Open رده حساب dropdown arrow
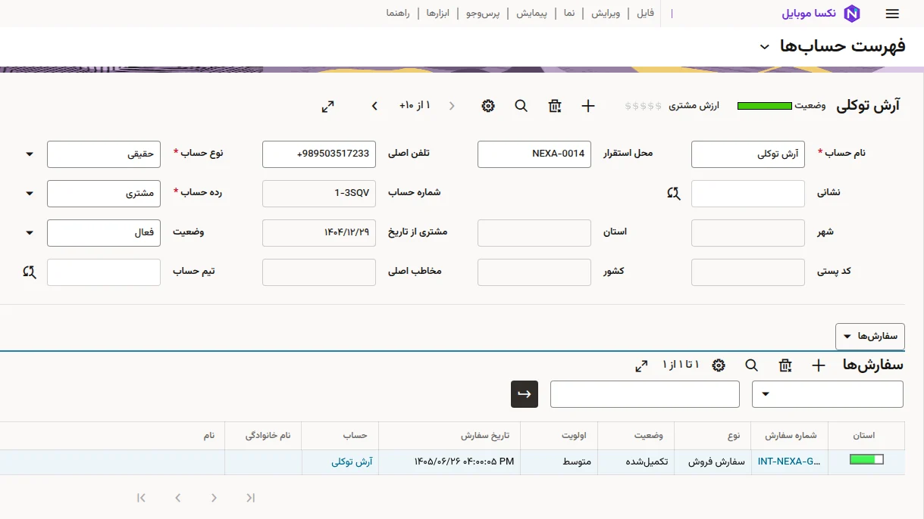 [x=30, y=194]
